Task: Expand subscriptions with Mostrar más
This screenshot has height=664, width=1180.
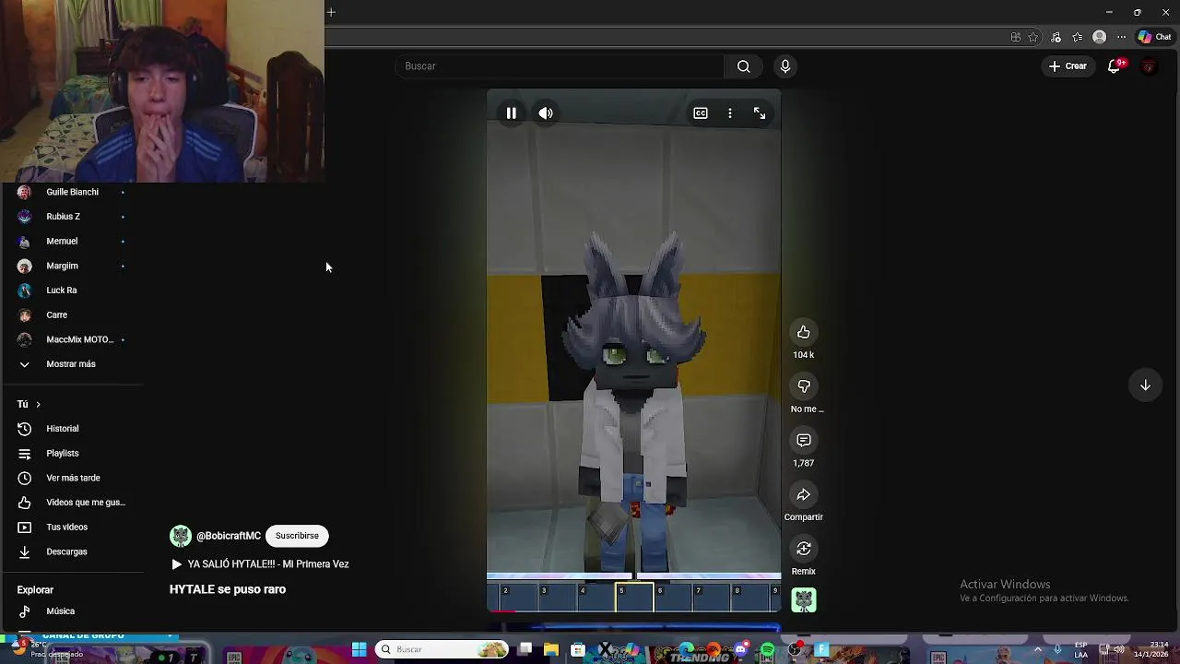Action: click(x=72, y=364)
